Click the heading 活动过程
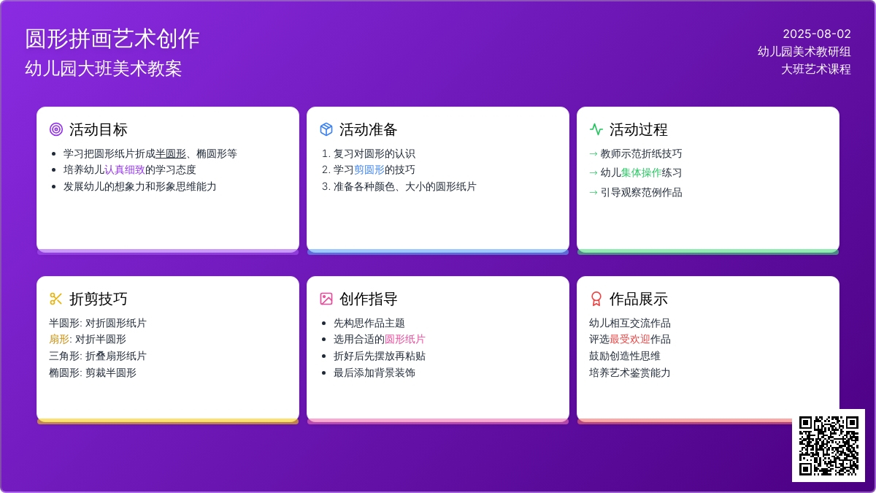Image resolution: width=876 pixels, height=493 pixels. [639, 129]
